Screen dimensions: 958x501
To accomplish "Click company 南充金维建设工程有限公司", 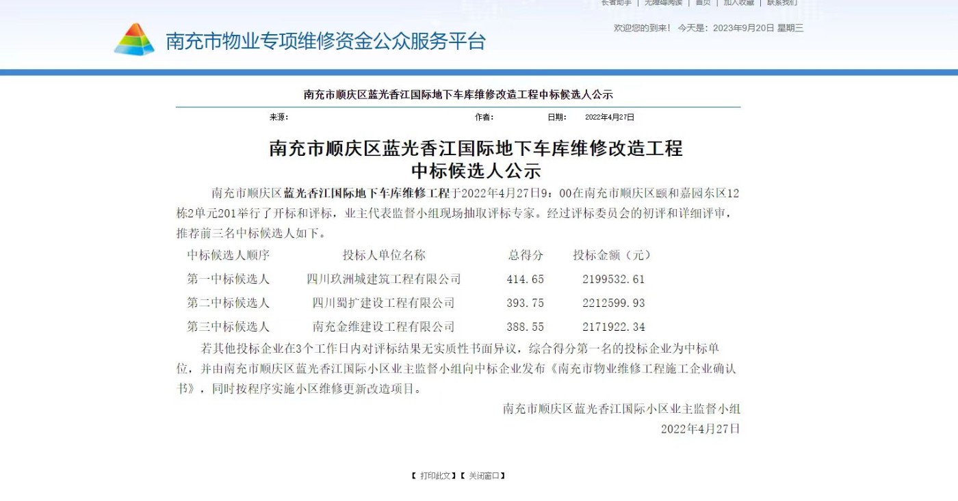I will (x=384, y=327).
